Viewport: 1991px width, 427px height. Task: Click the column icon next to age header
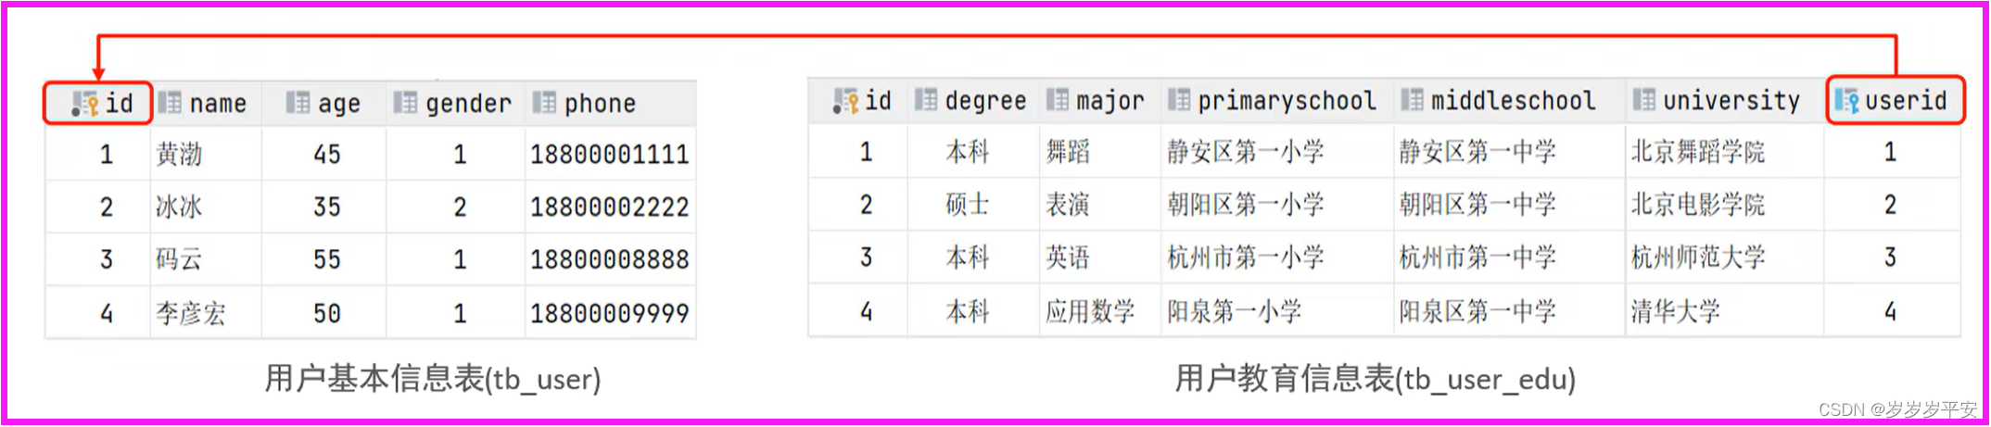click(298, 103)
